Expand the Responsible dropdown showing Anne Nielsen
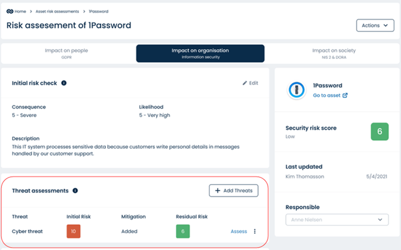 (337, 220)
